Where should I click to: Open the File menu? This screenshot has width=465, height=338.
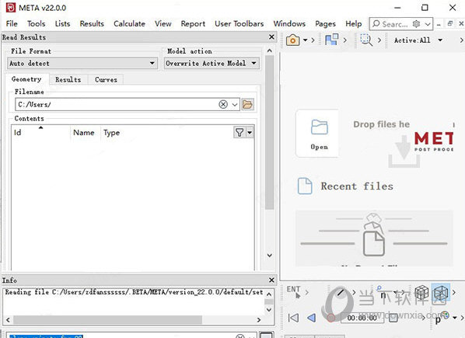click(12, 23)
